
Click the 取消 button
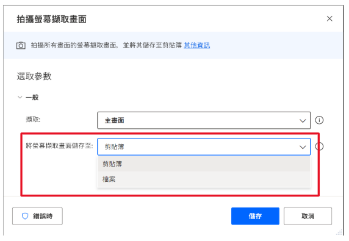(x=308, y=216)
